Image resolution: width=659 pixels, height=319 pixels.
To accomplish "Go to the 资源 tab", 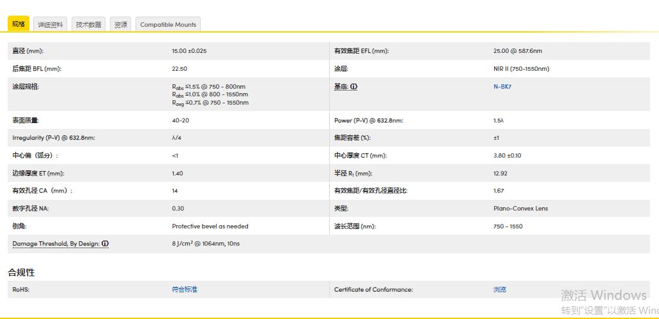I will tap(120, 25).
